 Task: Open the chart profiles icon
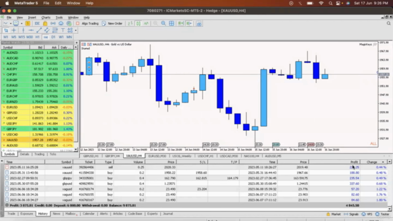coord(16,23)
